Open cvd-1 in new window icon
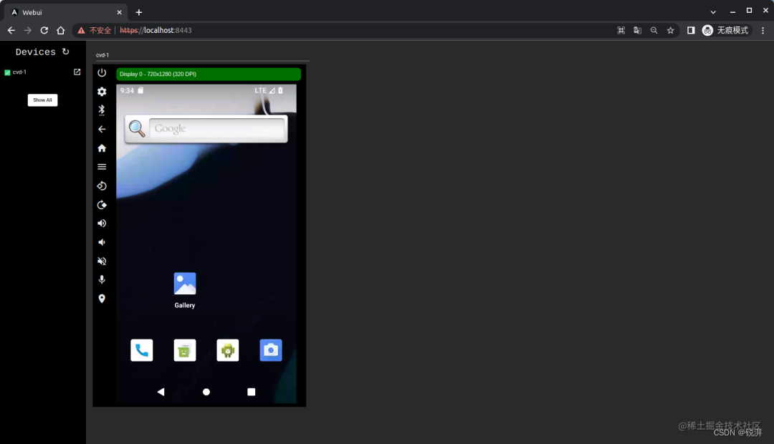Viewport: 774px width, 444px height. click(x=77, y=72)
